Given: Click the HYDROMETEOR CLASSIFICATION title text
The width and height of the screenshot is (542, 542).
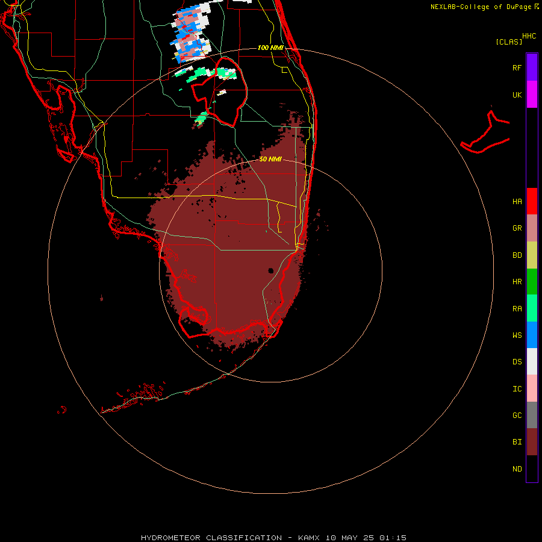Looking at the screenshot, I should tap(211, 538).
